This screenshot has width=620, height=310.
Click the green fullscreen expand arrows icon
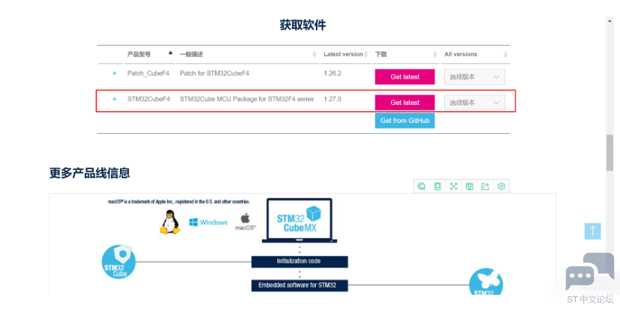[x=454, y=186]
